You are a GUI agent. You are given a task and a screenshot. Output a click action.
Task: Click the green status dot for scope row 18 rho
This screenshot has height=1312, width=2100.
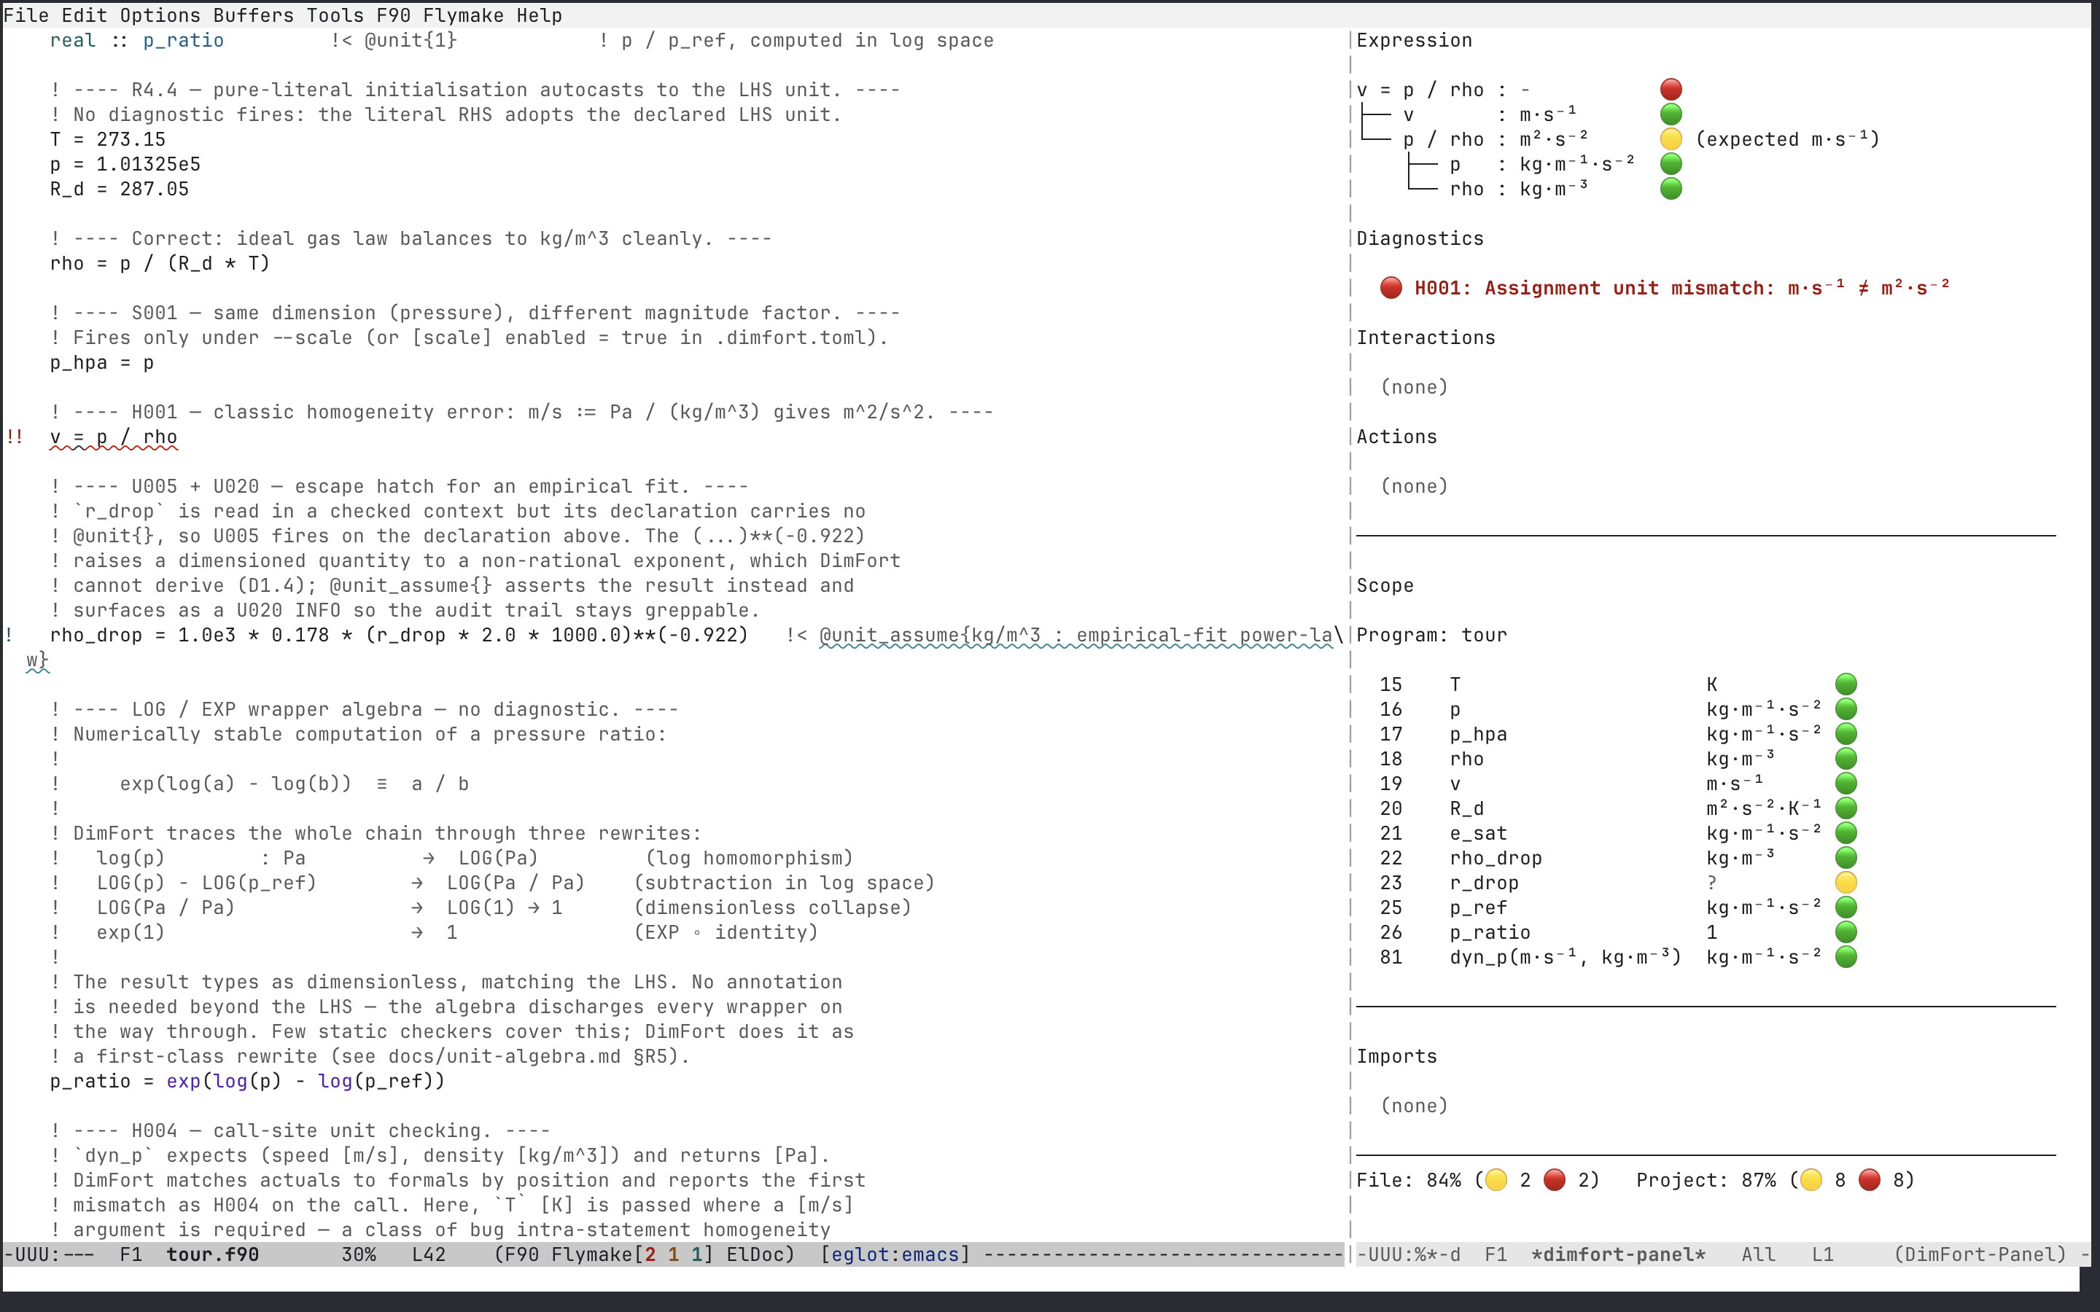pos(1846,758)
